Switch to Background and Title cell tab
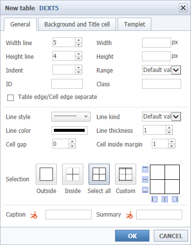Image resolution: width=191 pixels, height=245 pixels. click(77, 24)
